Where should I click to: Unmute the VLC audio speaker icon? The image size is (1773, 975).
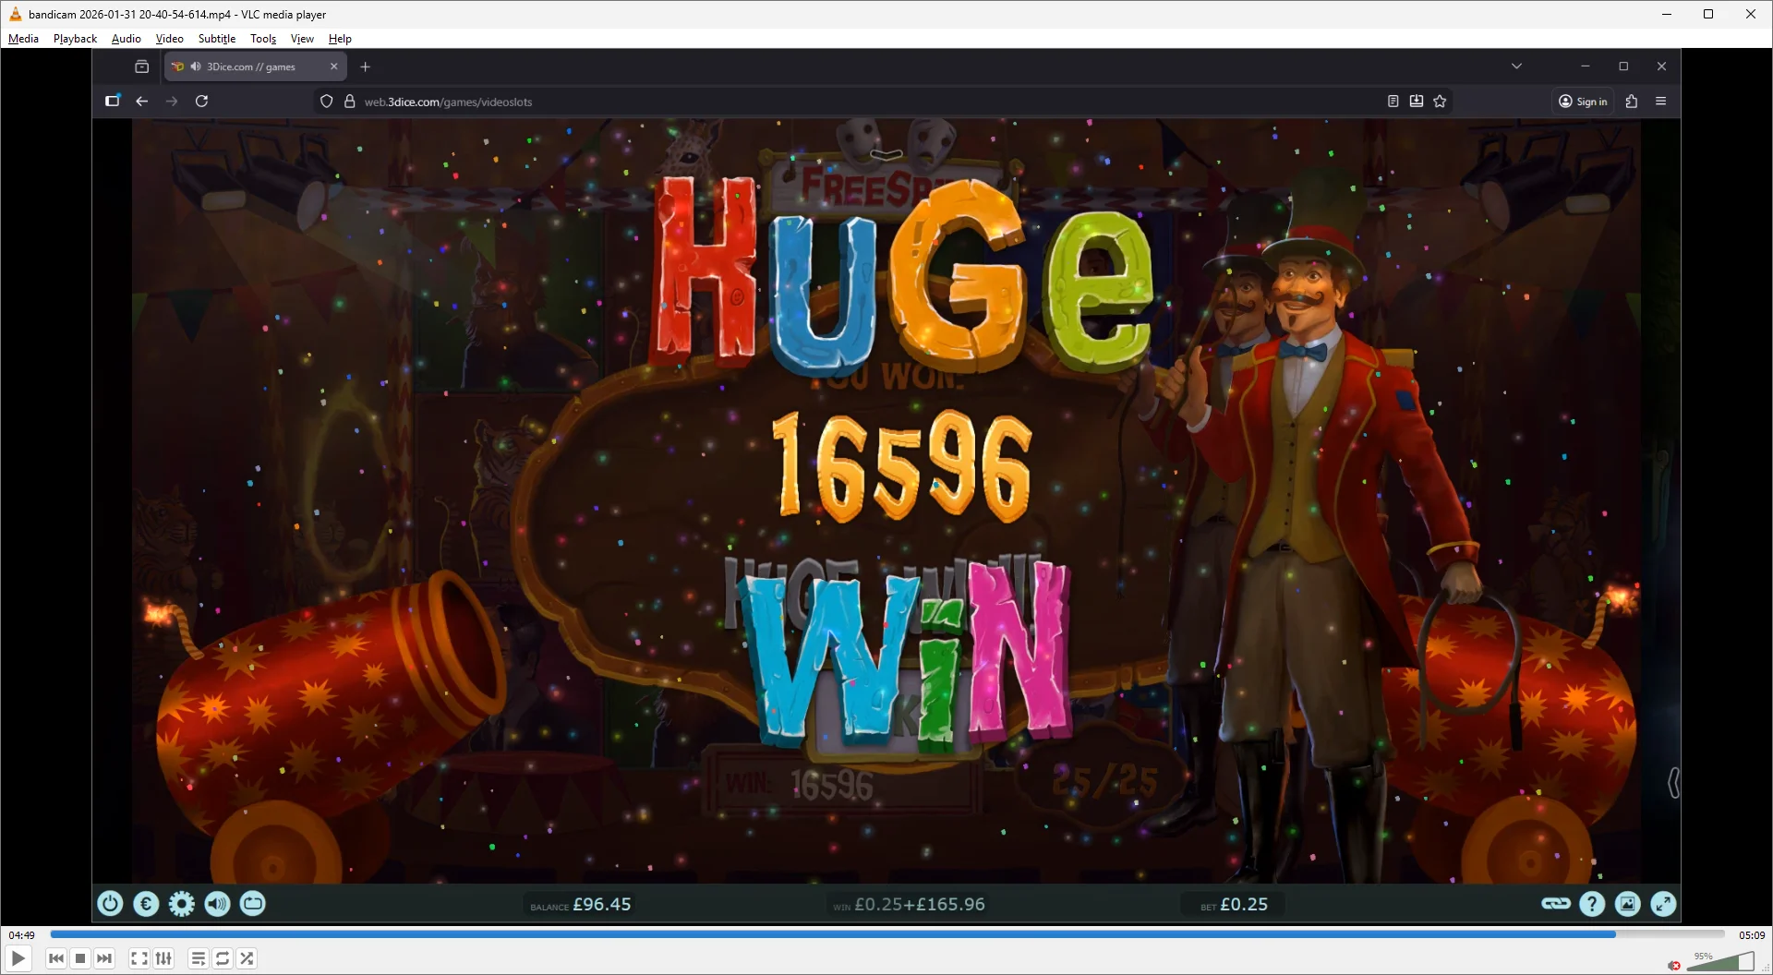1674,965
